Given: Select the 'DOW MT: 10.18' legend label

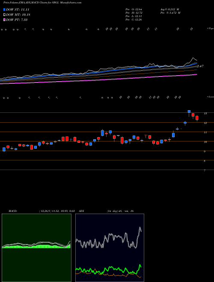Looking at the screenshot, I should 18,15.
